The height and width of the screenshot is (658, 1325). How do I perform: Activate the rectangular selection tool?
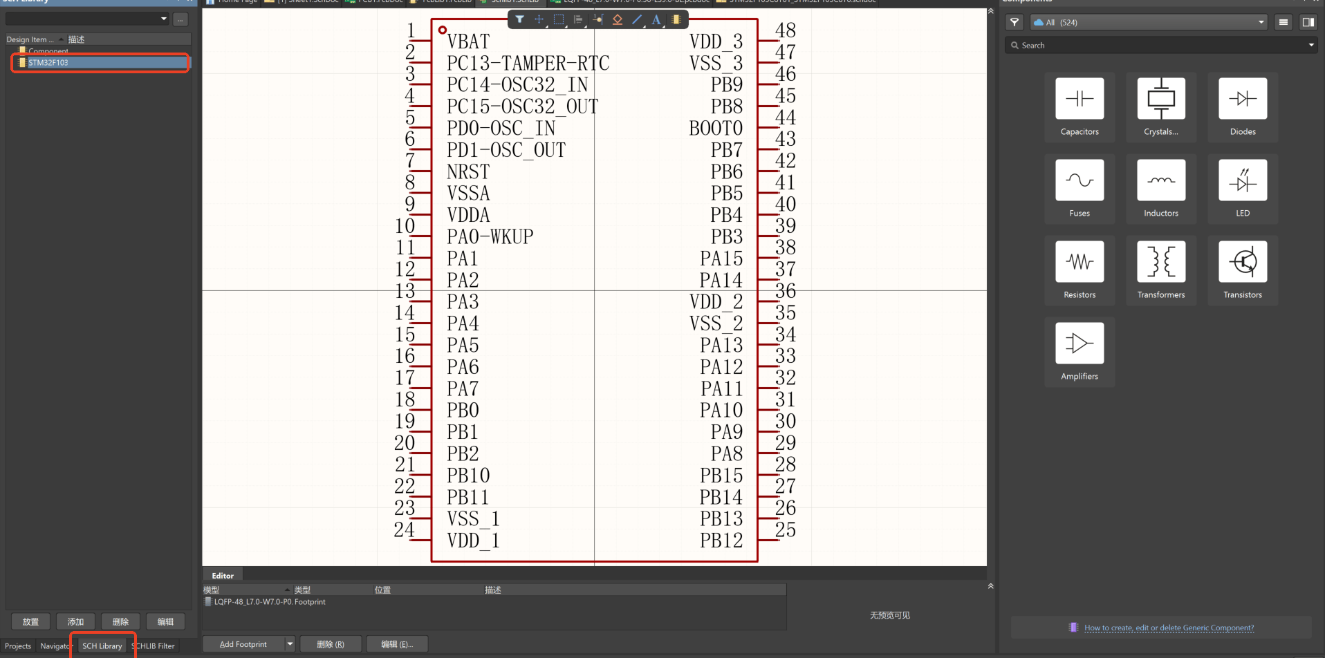pos(559,19)
